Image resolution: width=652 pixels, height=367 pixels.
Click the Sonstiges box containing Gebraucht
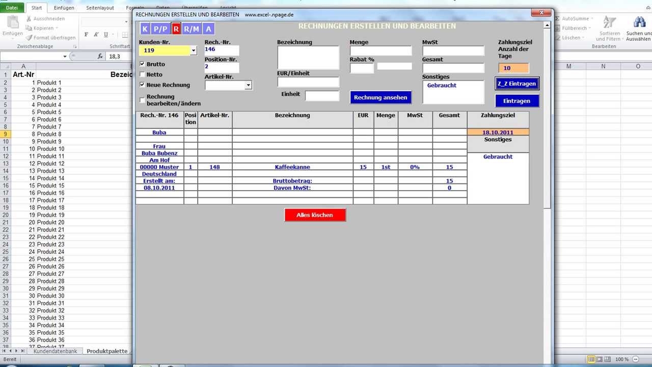point(453,92)
